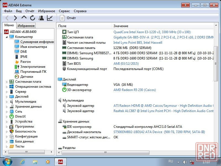
Task: Select the База данных database icon
Action: (x=12, y=141)
